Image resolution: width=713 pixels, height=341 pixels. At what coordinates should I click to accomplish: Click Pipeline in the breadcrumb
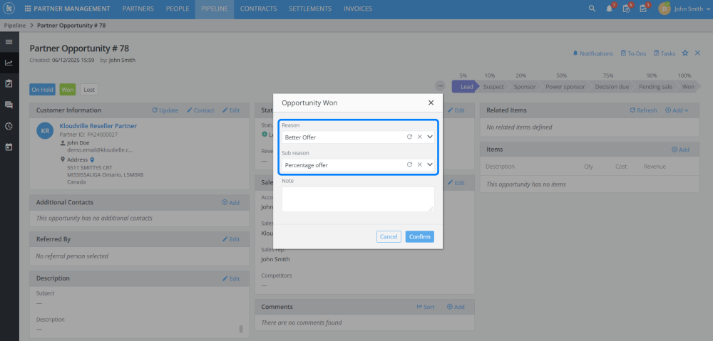[x=15, y=26]
